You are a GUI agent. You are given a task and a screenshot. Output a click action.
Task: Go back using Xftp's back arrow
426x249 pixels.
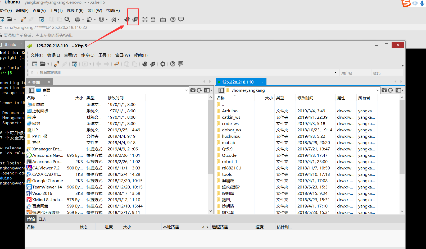coord(99,64)
